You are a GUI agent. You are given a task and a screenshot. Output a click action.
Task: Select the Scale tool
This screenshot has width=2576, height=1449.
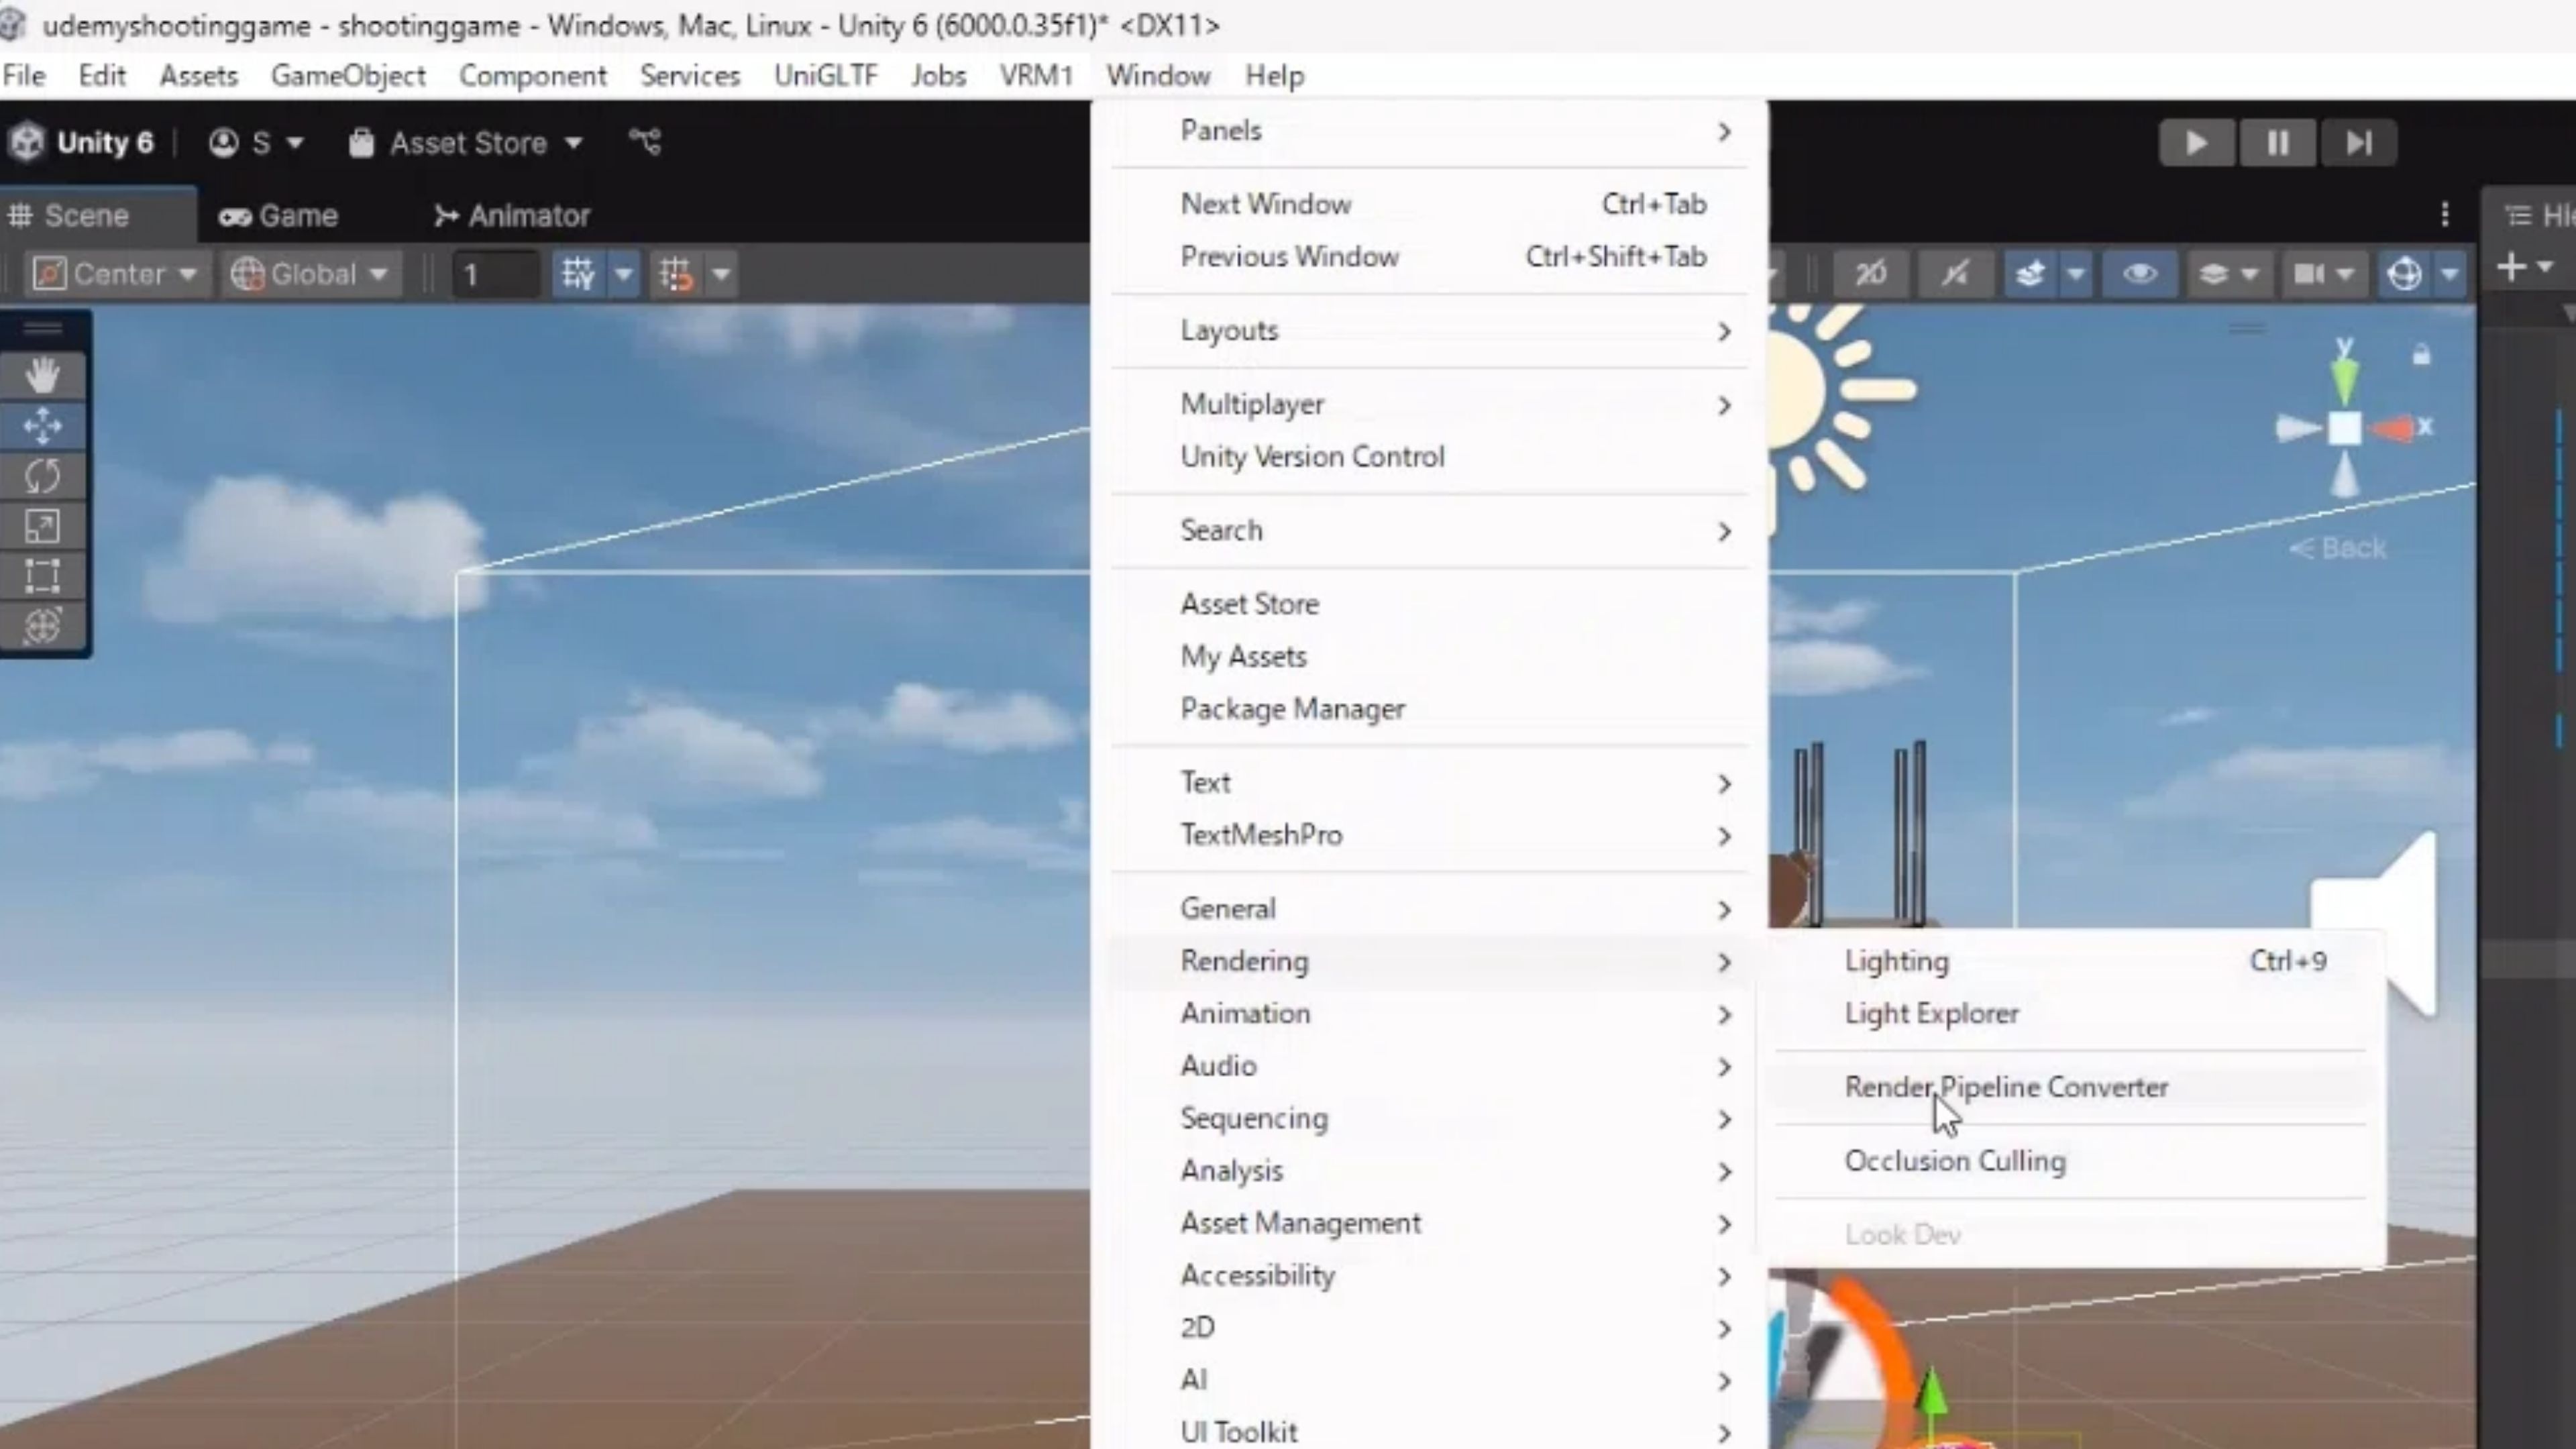tap(42, 526)
